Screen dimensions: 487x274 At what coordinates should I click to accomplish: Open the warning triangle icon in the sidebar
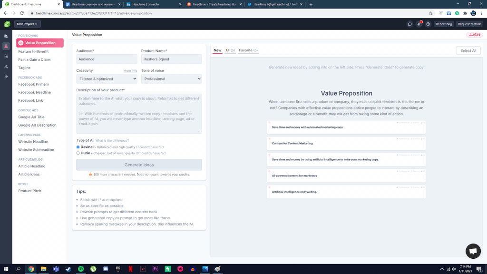6,67
